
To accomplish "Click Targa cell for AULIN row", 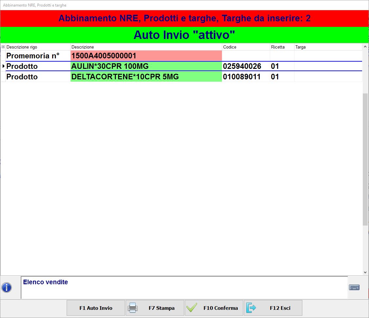I will pos(328,66).
